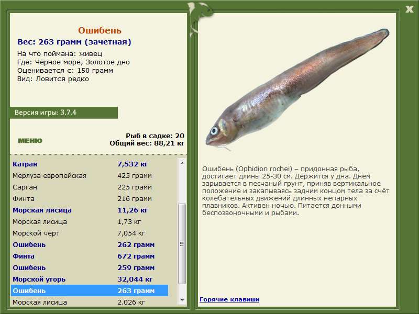Open the МЕНЮ menu
The height and width of the screenshot is (314, 419).
30,141
